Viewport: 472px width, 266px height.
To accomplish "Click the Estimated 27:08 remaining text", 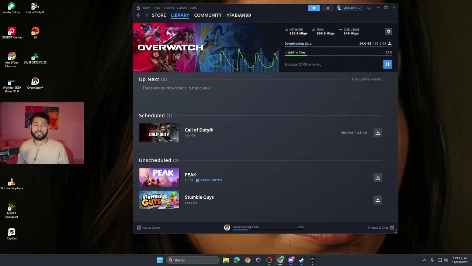I will point(303,64).
